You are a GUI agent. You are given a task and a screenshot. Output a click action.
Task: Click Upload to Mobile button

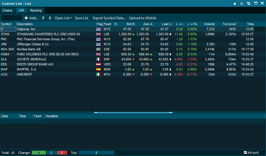coord(143,18)
